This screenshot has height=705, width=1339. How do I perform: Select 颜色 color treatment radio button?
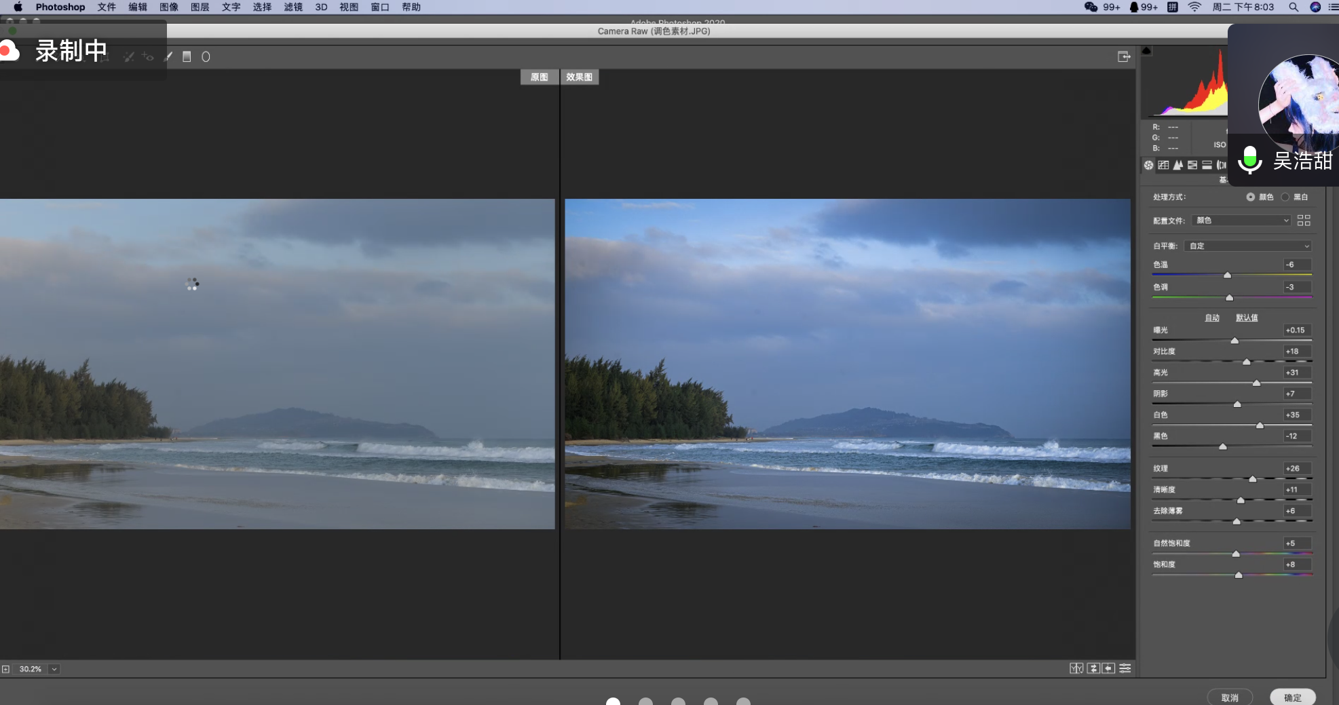1250,197
